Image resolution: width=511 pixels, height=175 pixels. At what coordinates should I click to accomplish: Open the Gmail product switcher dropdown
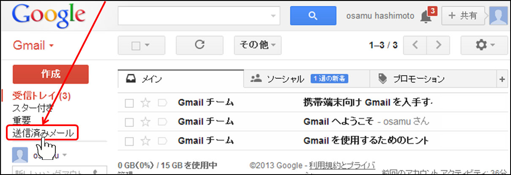coord(33,45)
